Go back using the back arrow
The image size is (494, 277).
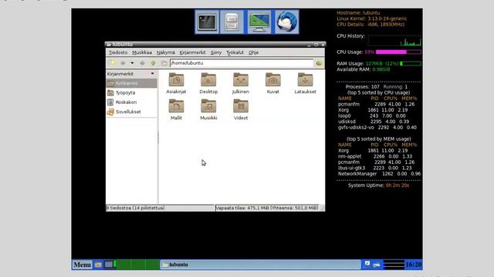pos(123,63)
